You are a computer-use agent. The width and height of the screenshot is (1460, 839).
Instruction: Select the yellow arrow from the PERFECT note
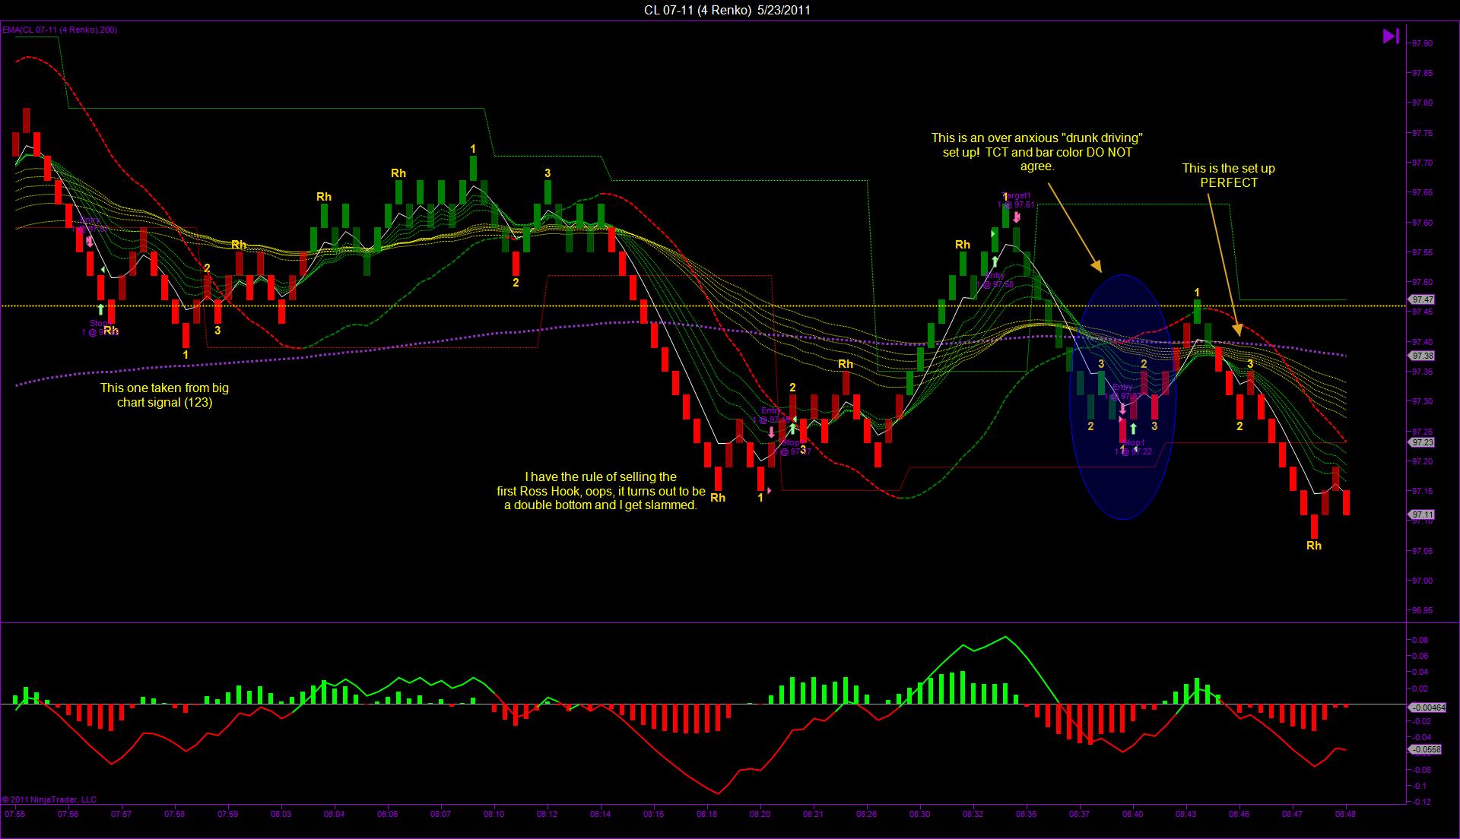click(1223, 263)
